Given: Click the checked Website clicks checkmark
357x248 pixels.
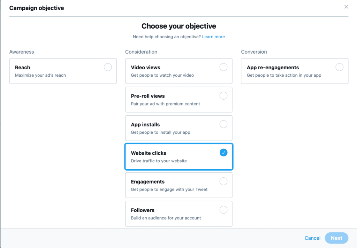Looking at the screenshot, I should click(x=223, y=153).
